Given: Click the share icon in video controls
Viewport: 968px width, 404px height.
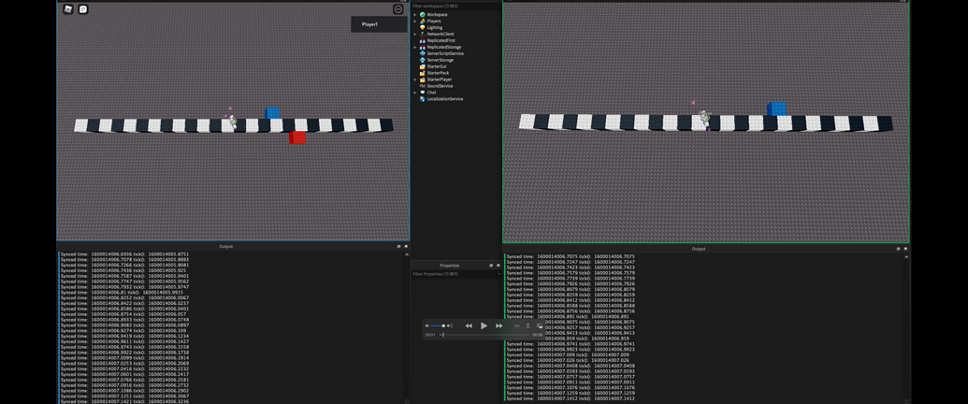Looking at the screenshot, I should click(x=527, y=325).
